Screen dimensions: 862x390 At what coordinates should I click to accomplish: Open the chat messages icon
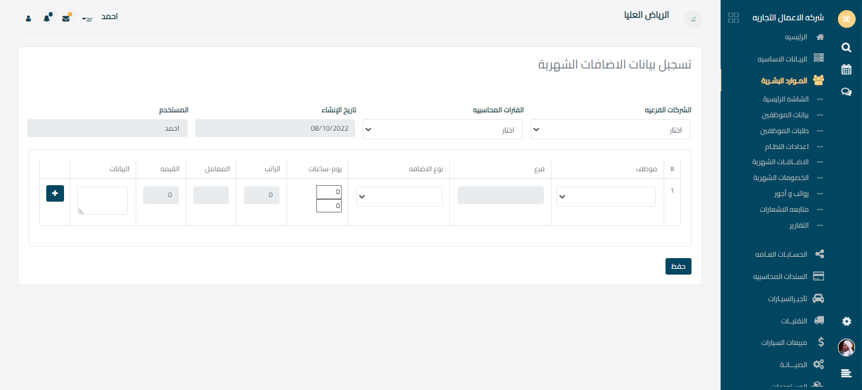tap(846, 91)
